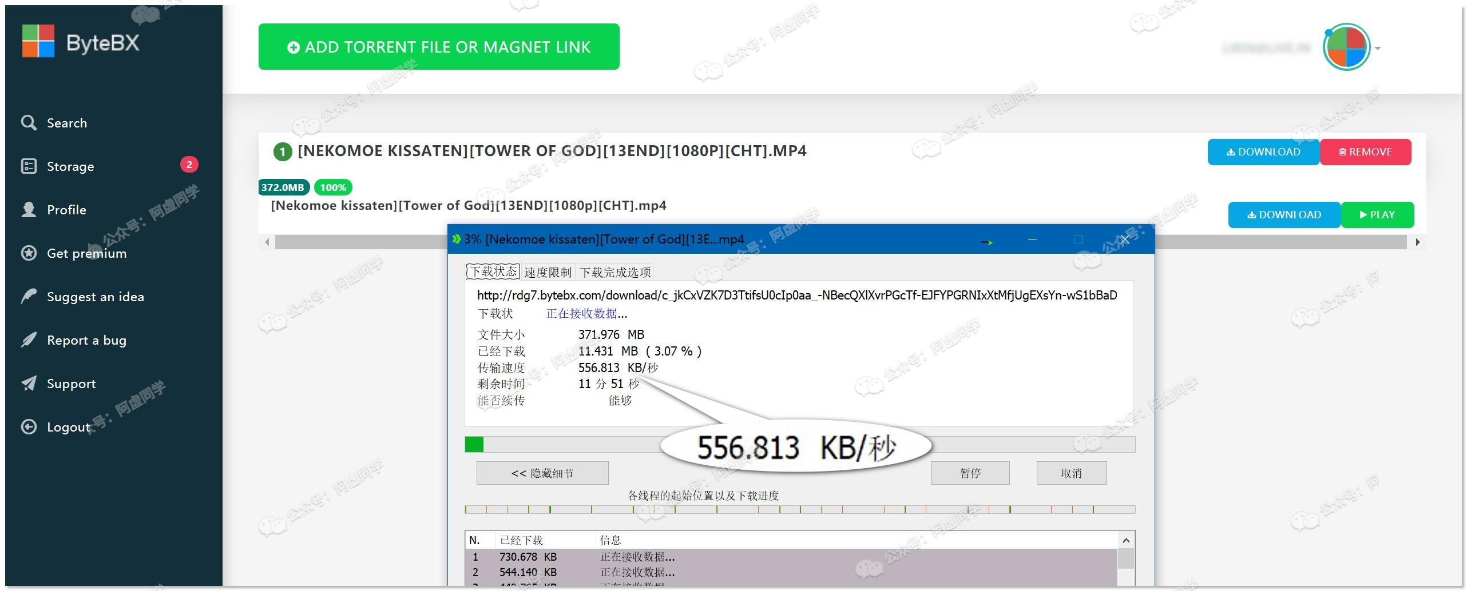Click the Profile person icon
The height and width of the screenshot is (591, 1467).
click(x=29, y=210)
